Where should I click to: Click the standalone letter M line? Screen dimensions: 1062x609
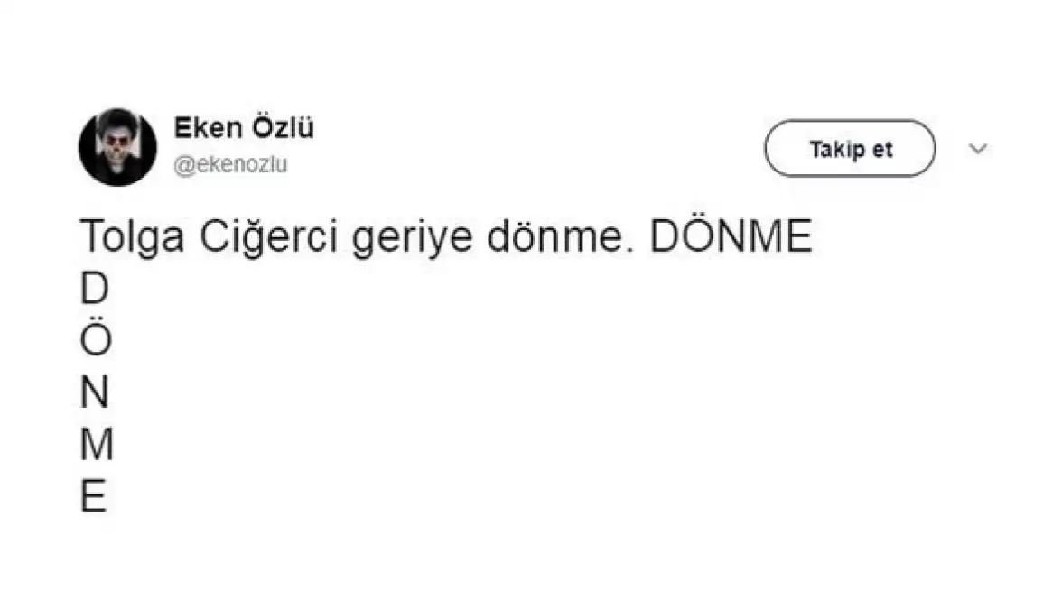click(97, 446)
